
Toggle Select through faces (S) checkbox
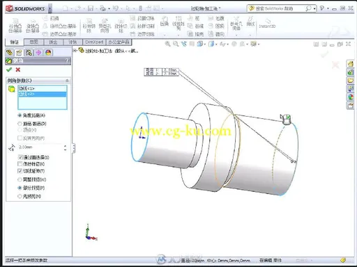[20, 157]
